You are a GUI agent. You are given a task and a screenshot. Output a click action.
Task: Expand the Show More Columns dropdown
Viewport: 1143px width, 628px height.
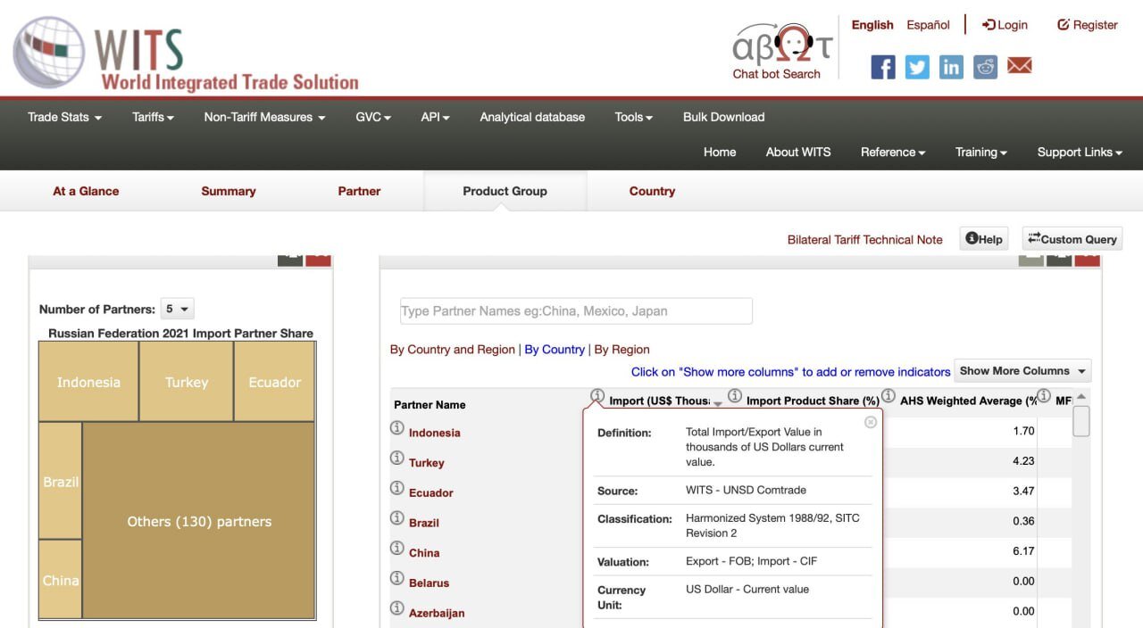click(x=1022, y=371)
